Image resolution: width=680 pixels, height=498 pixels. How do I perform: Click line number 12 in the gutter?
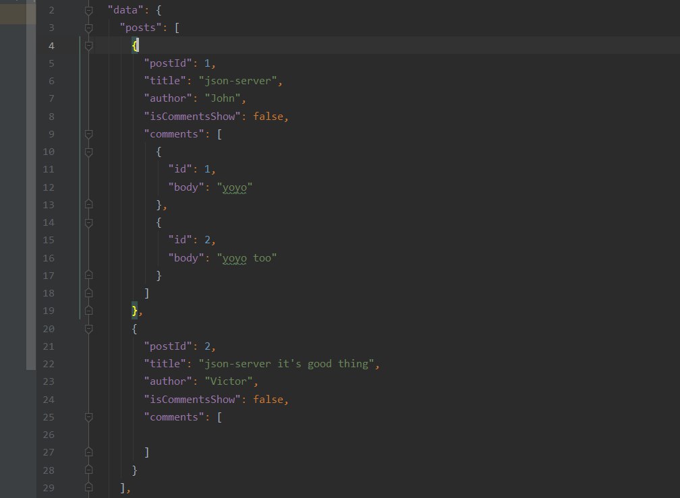coord(49,187)
